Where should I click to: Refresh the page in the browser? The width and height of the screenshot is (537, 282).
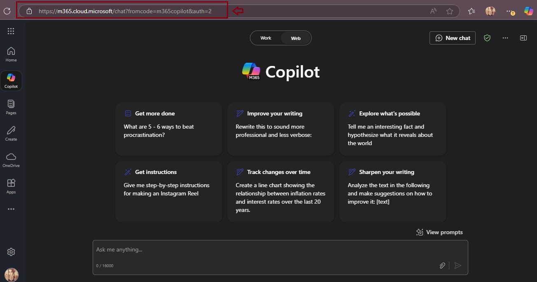click(7, 11)
